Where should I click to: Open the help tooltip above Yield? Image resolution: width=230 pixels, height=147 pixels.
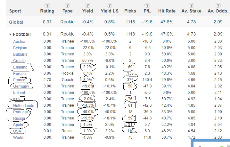87,5
